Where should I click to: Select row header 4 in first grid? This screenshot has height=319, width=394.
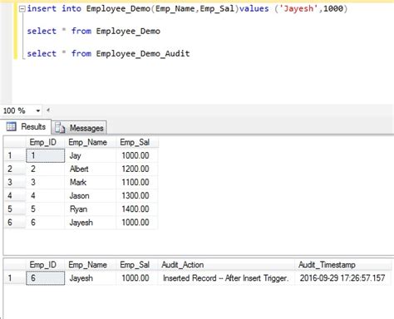click(x=15, y=195)
